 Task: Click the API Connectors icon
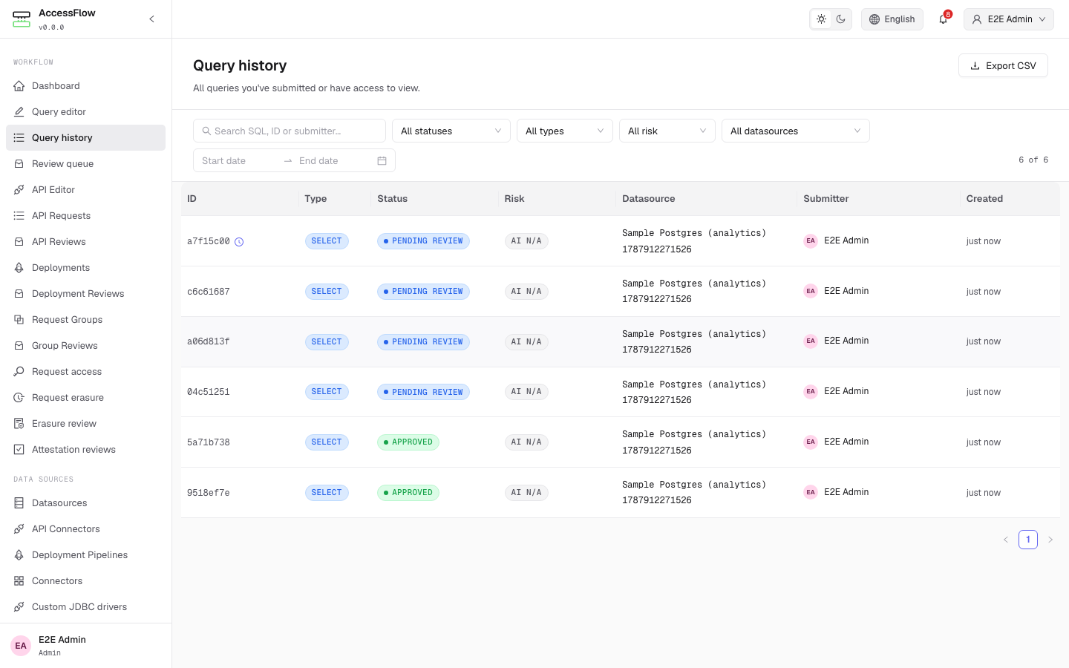[19, 529]
